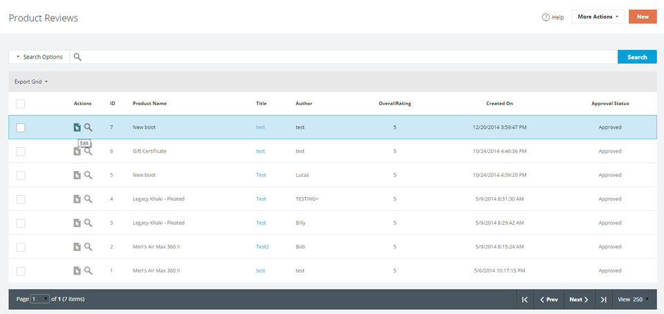The width and height of the screenshot is (664, 314).
Task: Sort by Created On column
Action: pyautogui.click(x=499, y=104)
